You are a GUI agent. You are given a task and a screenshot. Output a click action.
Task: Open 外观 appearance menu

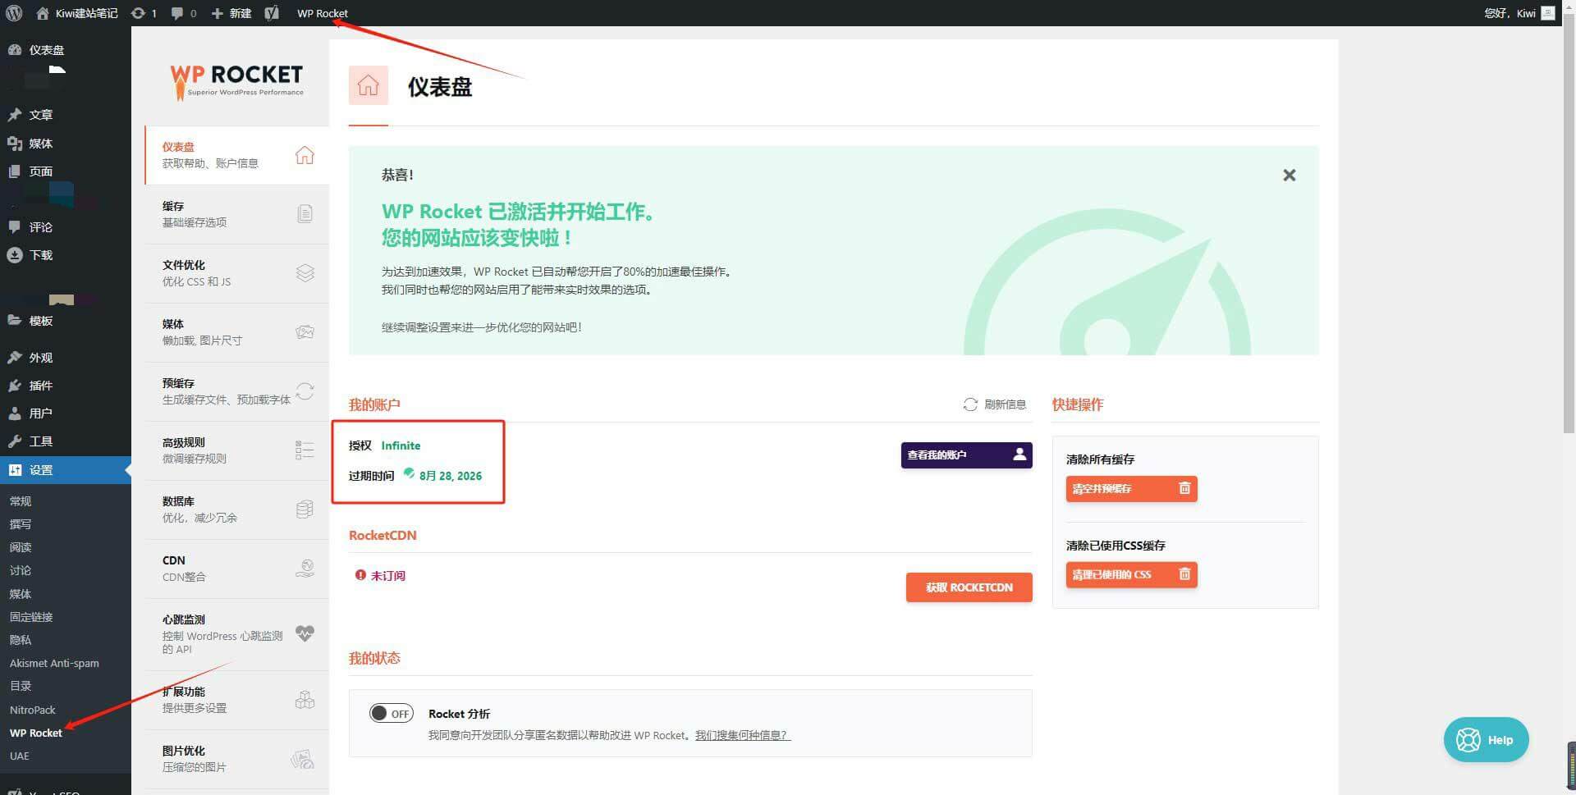click(x=66, y=357)
